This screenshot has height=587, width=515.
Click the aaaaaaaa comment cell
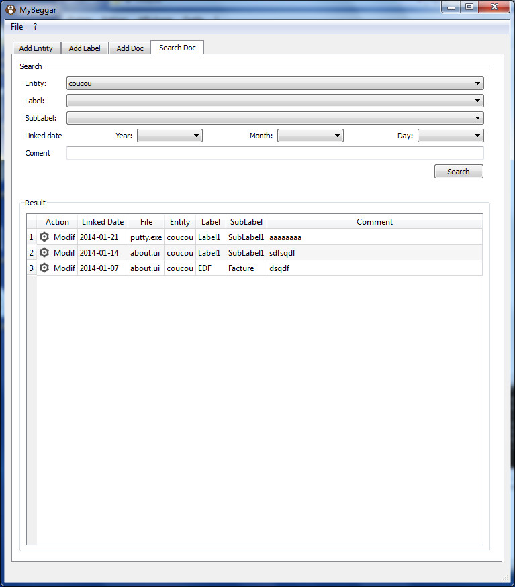point(375,237)
